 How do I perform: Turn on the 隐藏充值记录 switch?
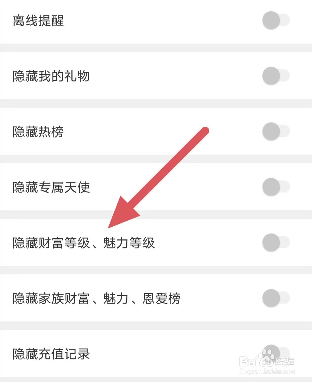pos(276,354)
